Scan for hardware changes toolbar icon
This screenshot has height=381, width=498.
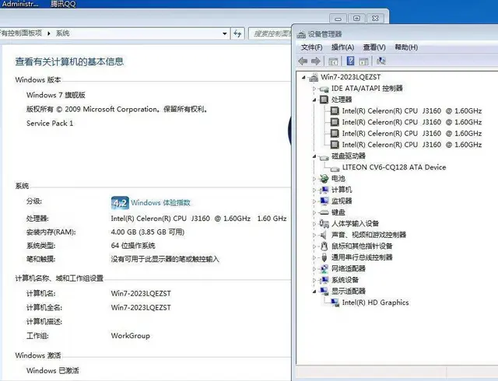(381, 61)
